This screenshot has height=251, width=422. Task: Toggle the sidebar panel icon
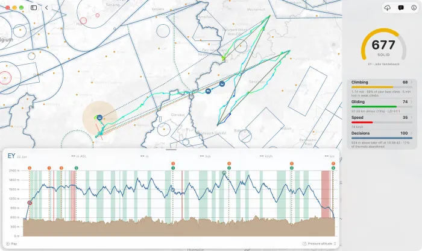click(34, 7)
